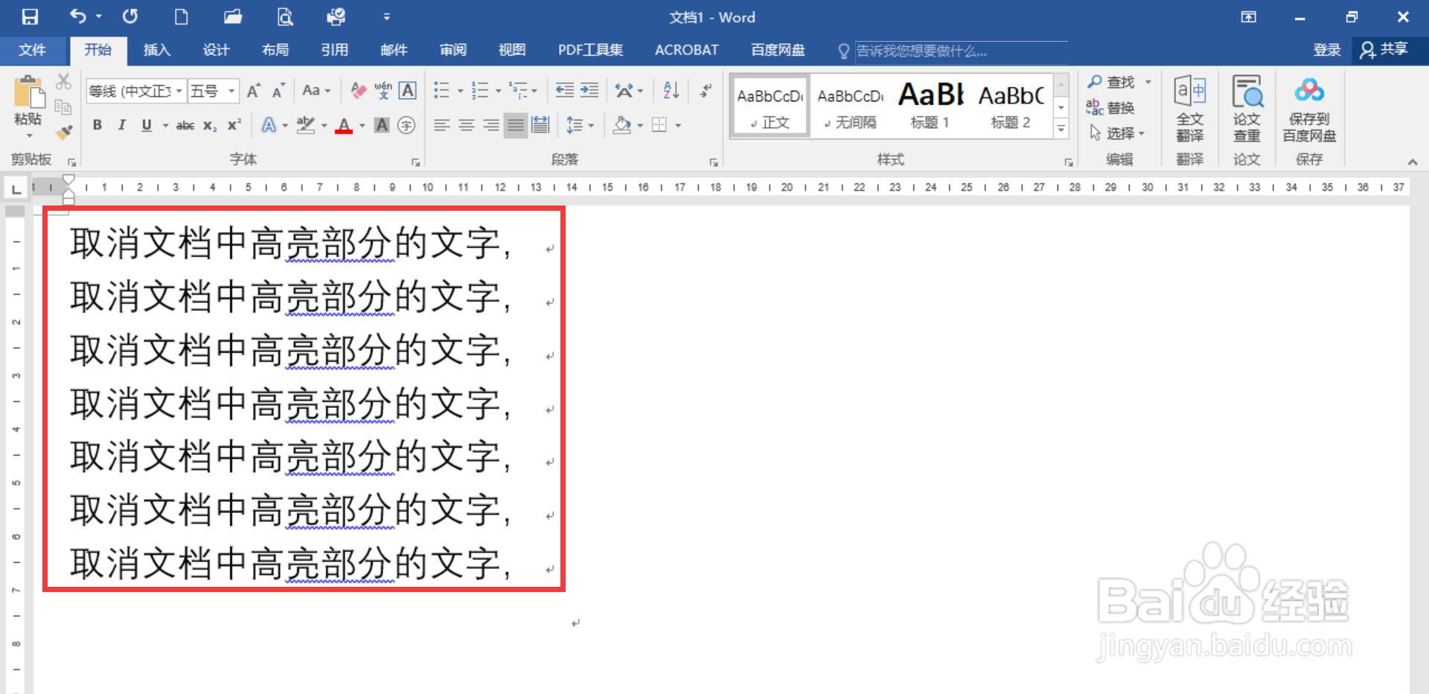The height and width of the screenshot is (694, 1429).
Task: Click the 共享 (Share) button
Action: point(1384,50)
